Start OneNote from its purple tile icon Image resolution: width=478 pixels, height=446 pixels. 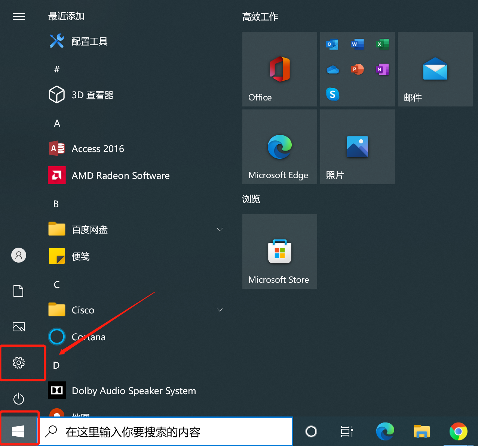(x=382, y=69)
